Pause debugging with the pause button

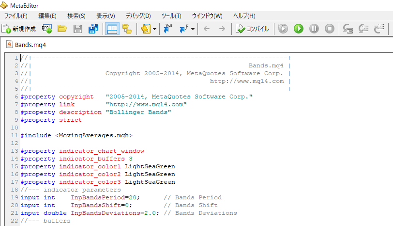point(314,29)
